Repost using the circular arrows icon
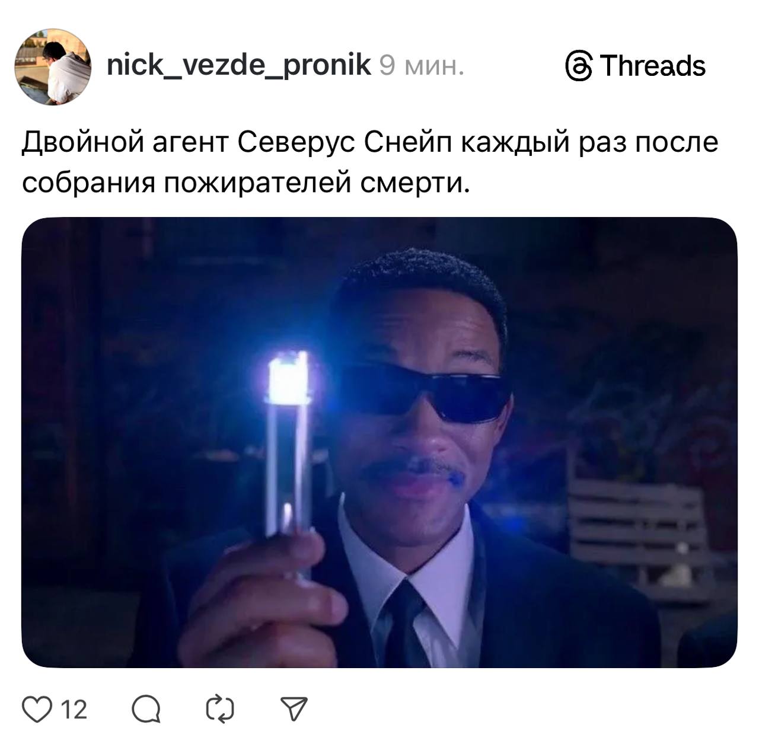 pos(220,708)
